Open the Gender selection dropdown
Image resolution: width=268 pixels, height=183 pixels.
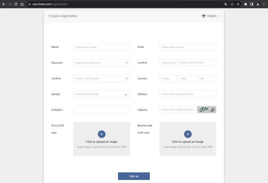click(102, 94)
